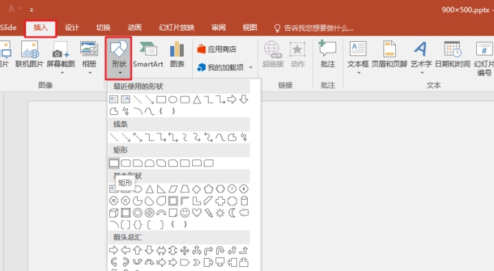
Task: Open 我的加载项 add-ins
Action: [220, 67]
